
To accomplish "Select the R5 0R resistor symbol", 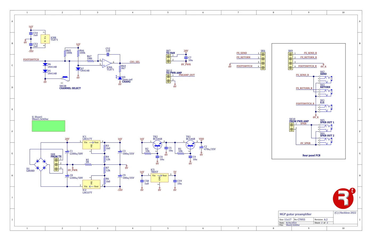I will [x=88, y=164].
